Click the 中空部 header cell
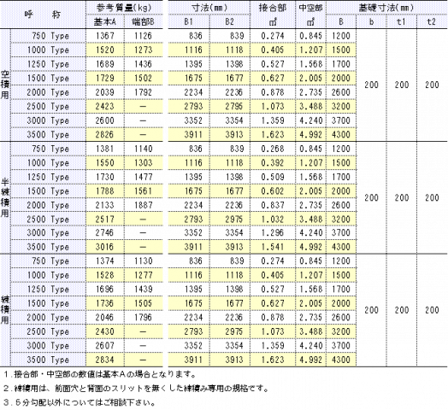448x410 pixels. pyautogui.click(x=310, y=15)
